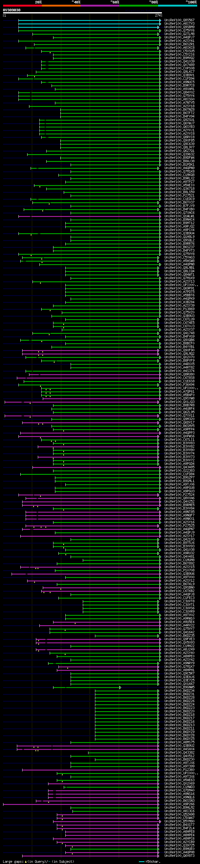This screenshot has width=200, height=864.
Task: Click the UniRef100_C1FD94 label
Action: click(x=179, y=79)
